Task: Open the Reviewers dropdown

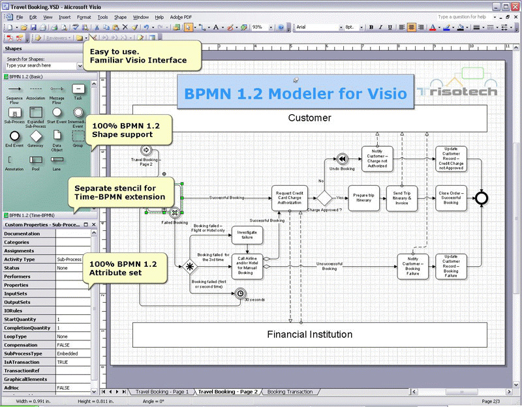Action: click(x=59, y=38)
